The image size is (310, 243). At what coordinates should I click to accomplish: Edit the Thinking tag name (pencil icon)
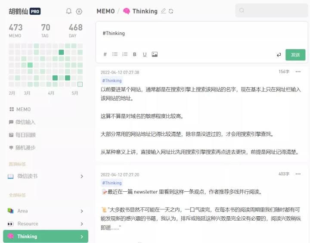click(x=163, y=11)
